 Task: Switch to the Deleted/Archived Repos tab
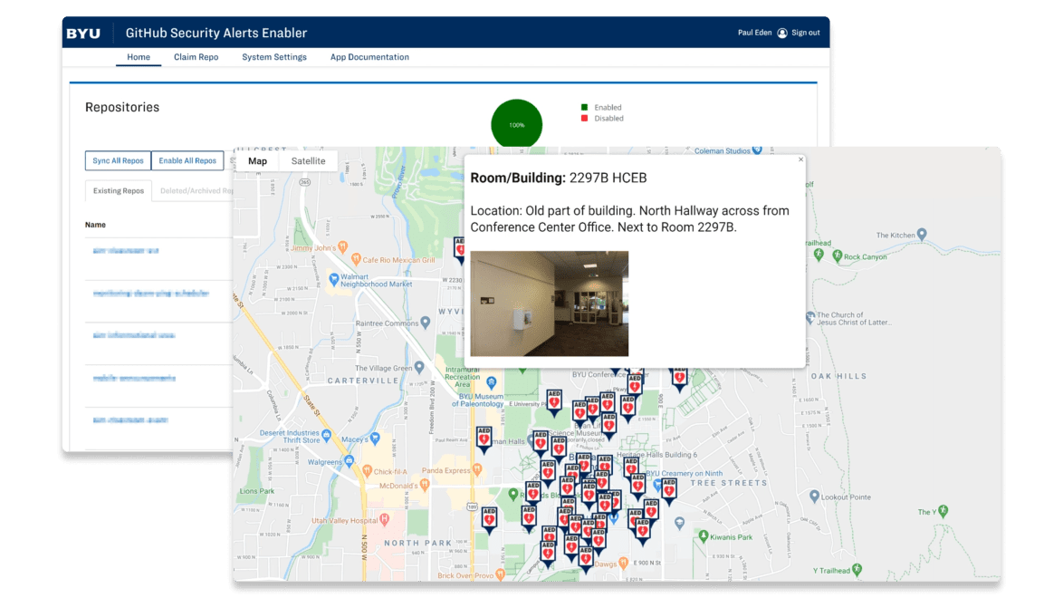coord(193,191)
